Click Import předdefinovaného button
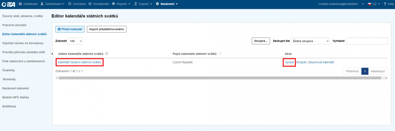This screenshot has width=395, height=131. click(x=106, y=29)
